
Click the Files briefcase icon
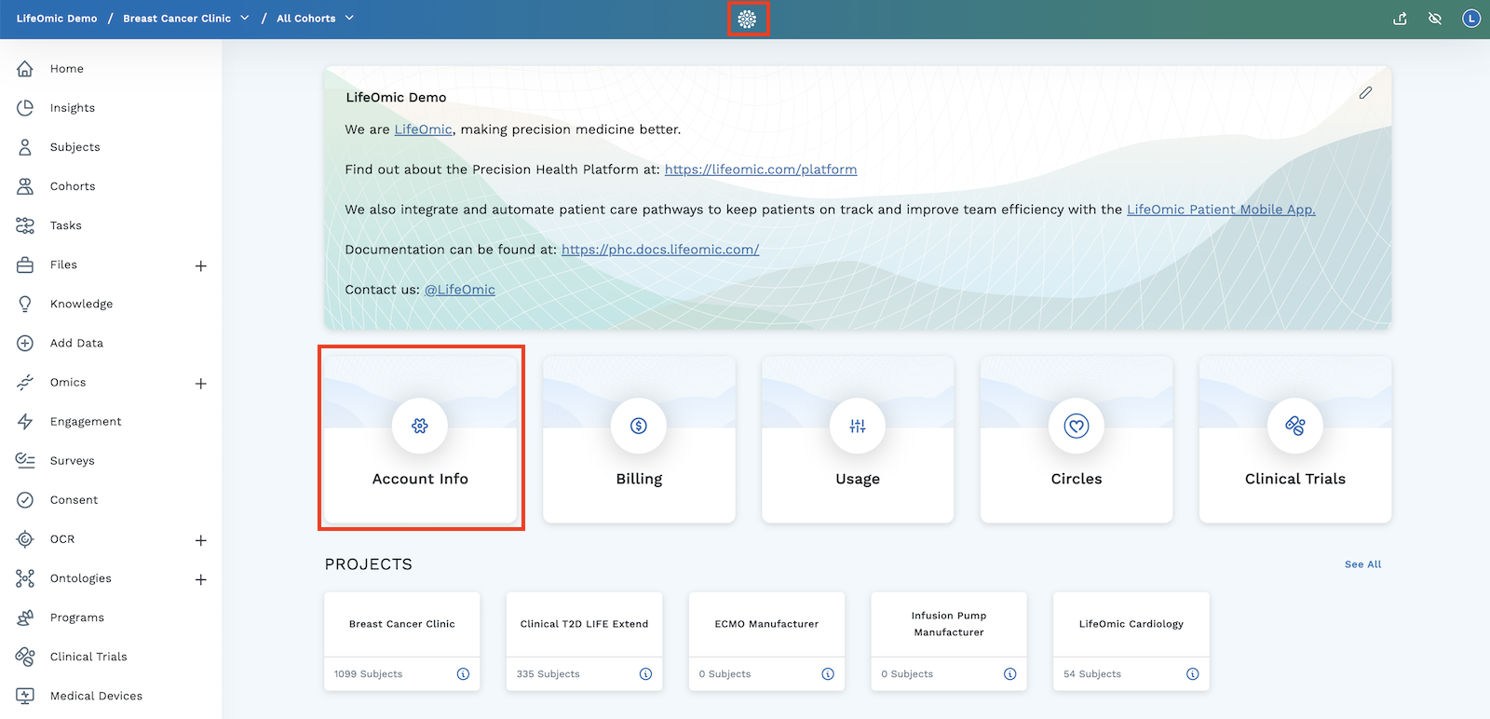point(25,265)
